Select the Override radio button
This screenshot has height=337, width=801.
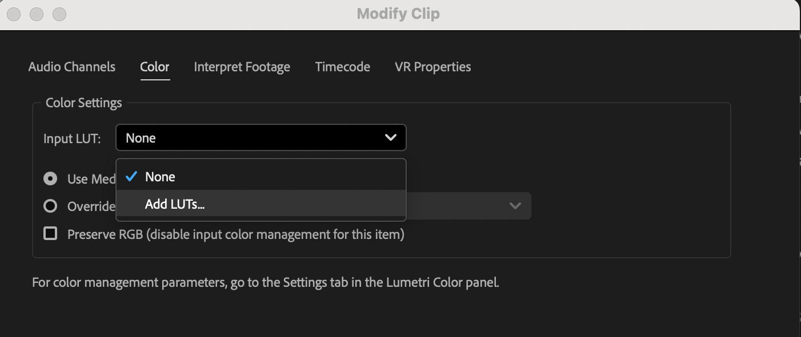pos(51,206)
